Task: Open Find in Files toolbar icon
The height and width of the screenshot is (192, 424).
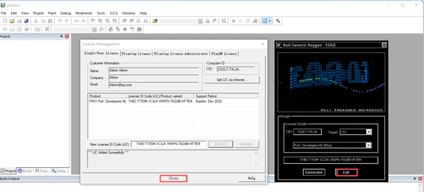Action: (155, 21)
